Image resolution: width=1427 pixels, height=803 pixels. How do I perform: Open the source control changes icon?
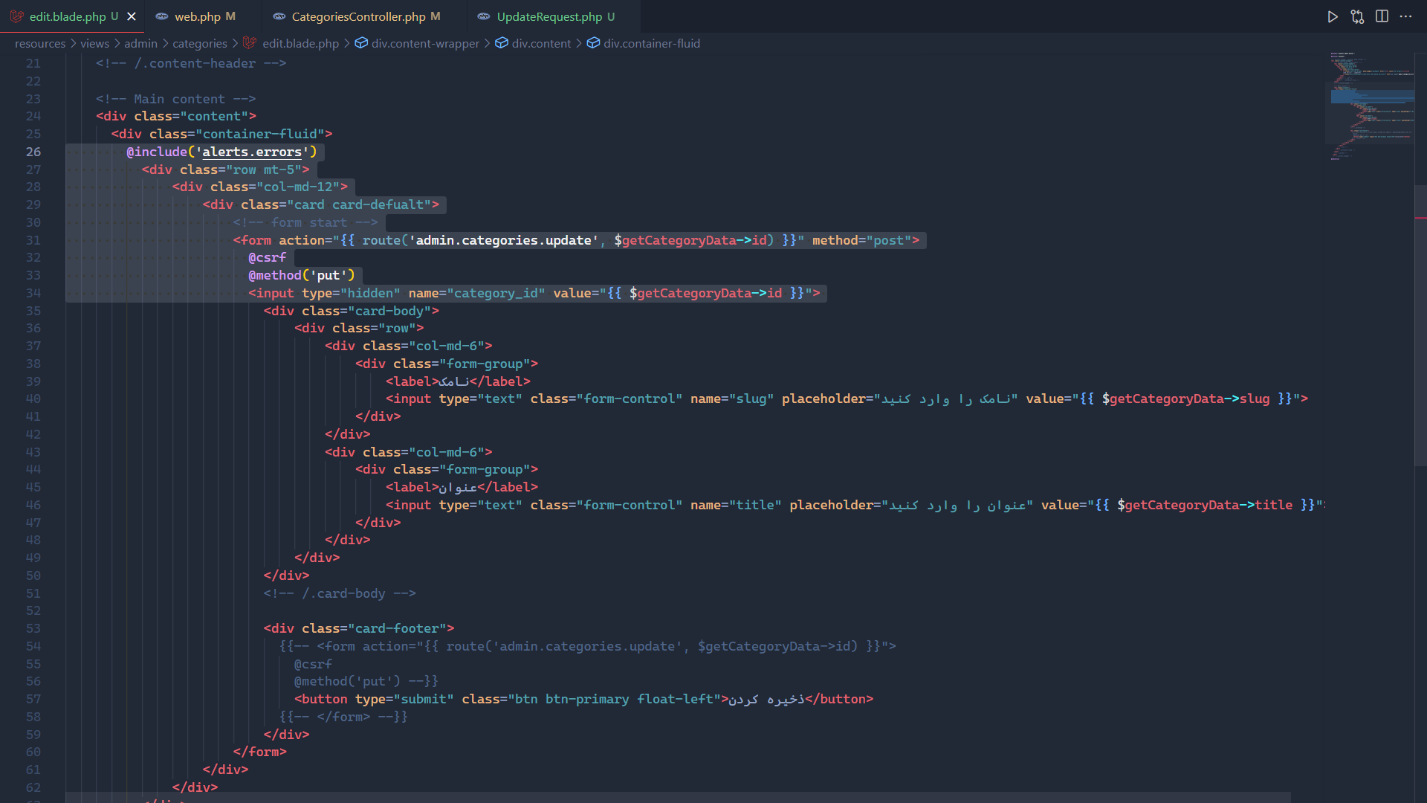(1357, 16)
